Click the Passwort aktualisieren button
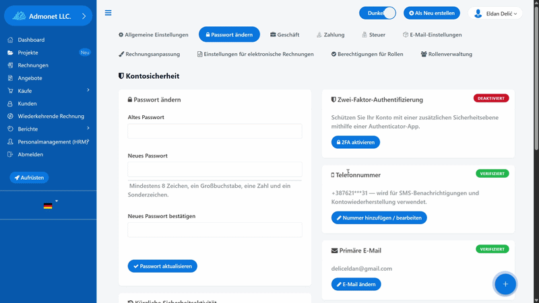The image size is (539, 303). (x=162, y=266)
